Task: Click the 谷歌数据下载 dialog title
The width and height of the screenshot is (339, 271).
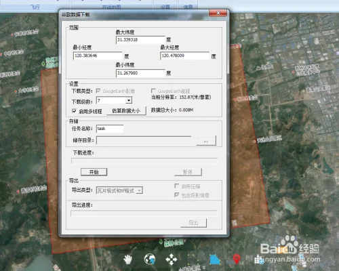Action: [x=76, y=15]
